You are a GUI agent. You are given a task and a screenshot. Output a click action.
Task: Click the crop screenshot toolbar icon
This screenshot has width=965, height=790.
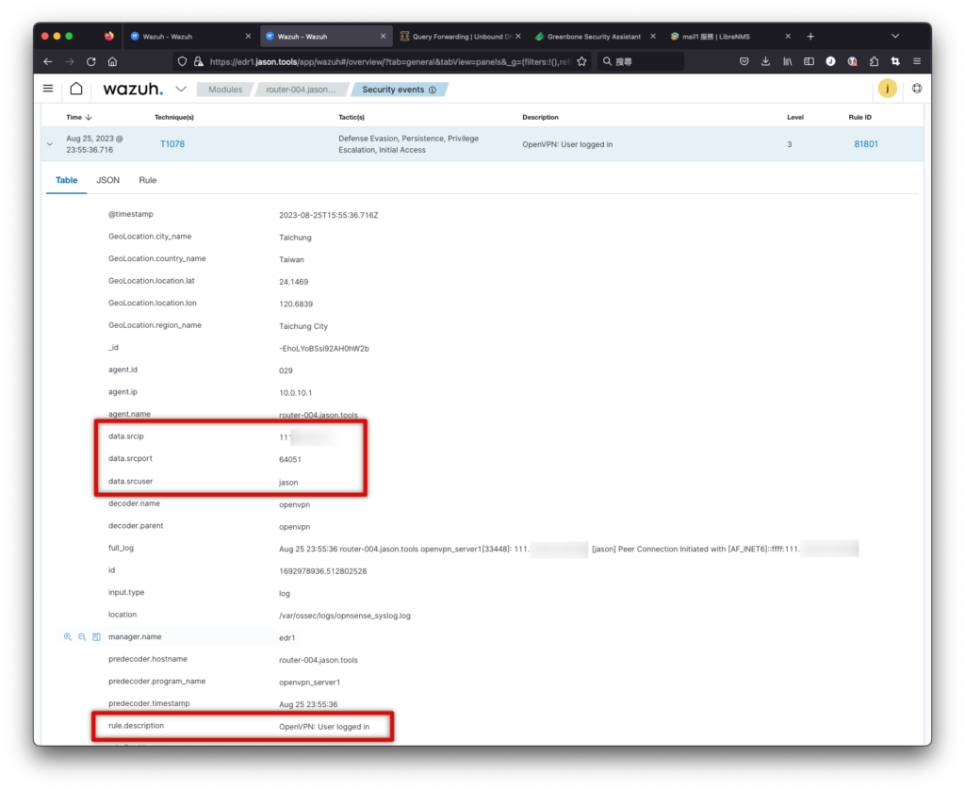(x=895, y=61)
